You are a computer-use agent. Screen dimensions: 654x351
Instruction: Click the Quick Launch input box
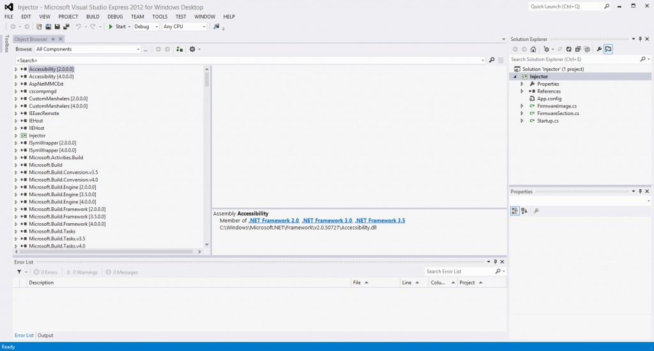click(x=566, y=6)
